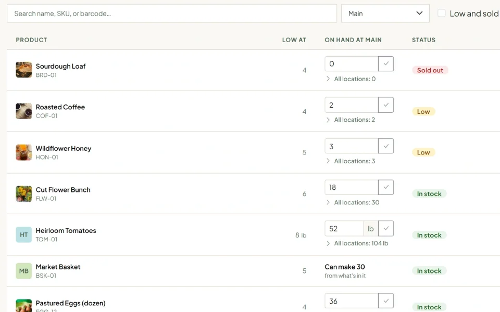The height and width of the screenshot is (312, 500).
Task: Open the Pastured Eggs product thumbnail
Action: point(24,306)
